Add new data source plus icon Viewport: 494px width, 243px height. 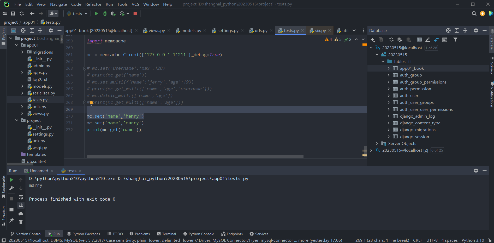click(x=372, y=40)
